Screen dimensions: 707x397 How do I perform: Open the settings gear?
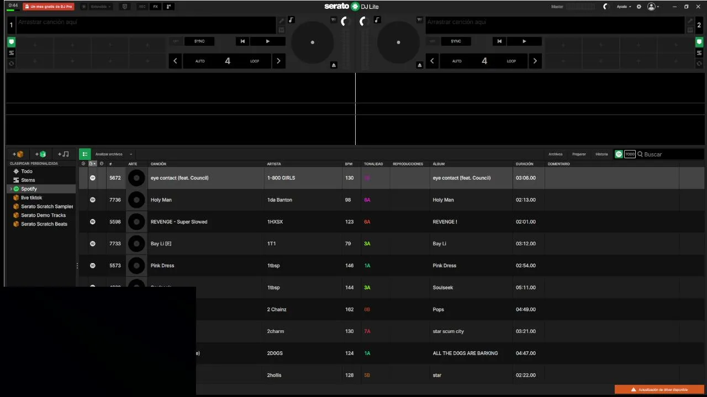(x=639, y=7)
